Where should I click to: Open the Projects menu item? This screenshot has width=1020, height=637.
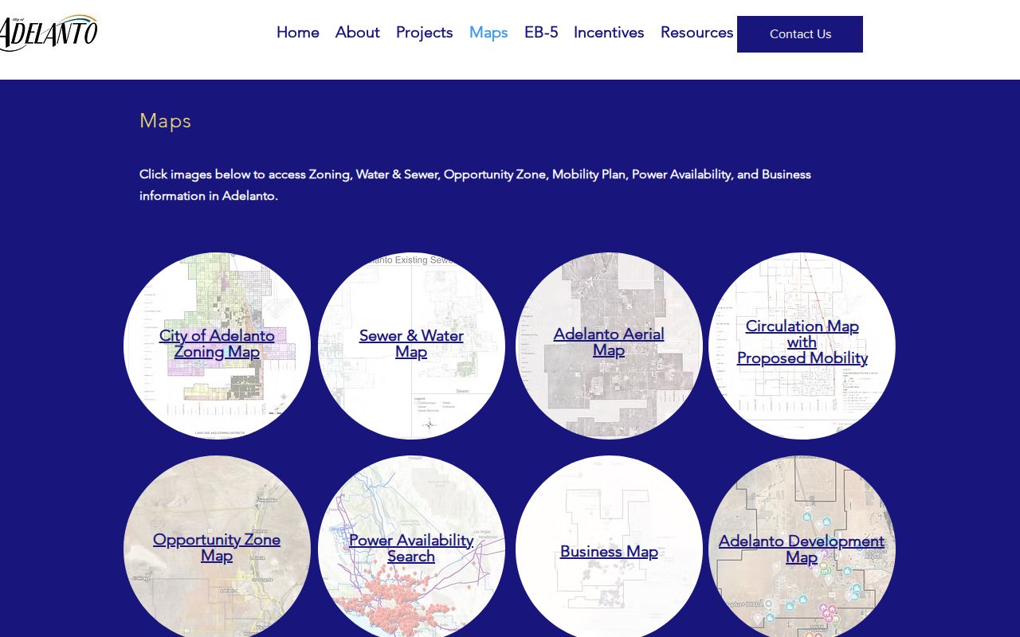425,33
